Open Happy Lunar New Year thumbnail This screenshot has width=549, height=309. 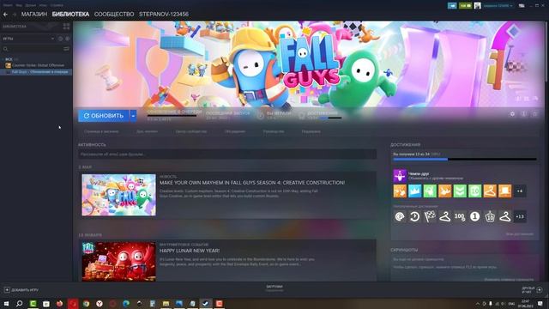coord(118,261)
